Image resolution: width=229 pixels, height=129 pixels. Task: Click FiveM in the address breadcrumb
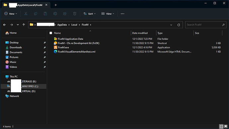(85, 25)
